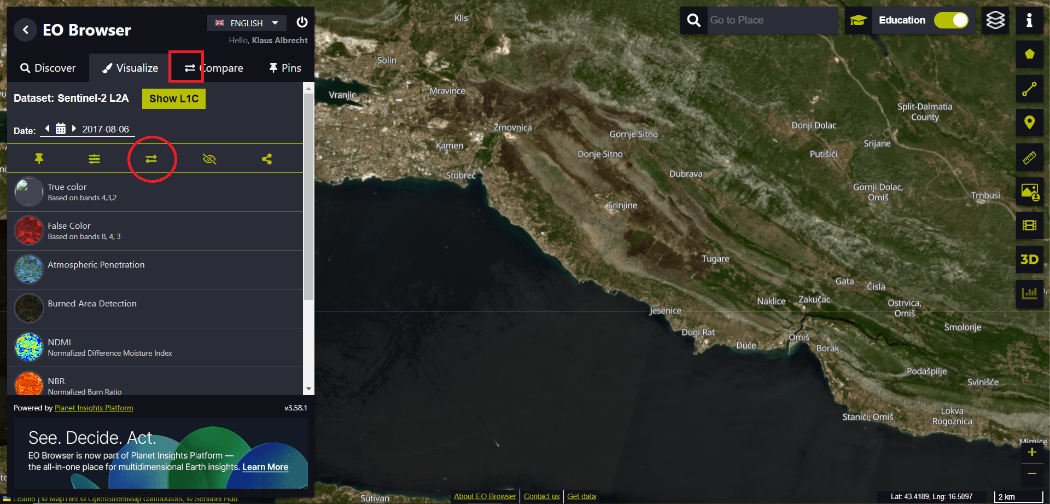1050x504 pixels.
Task: Click in the Go to Place search field
Action: click(x=772, y=20)
